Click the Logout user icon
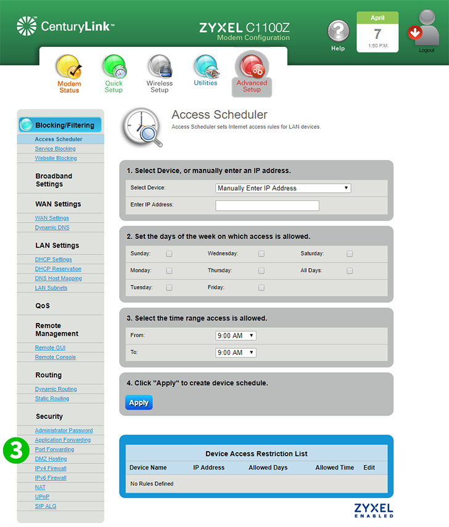The width and height of the screenshot is (449, 527). [424, 28]
